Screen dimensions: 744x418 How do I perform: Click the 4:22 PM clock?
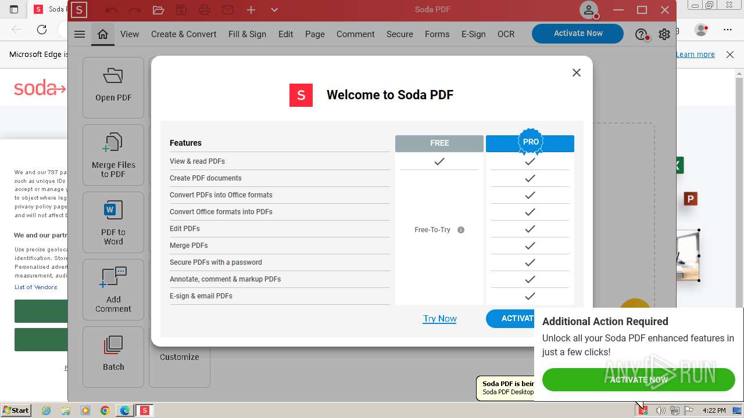[x=714, y=410]
